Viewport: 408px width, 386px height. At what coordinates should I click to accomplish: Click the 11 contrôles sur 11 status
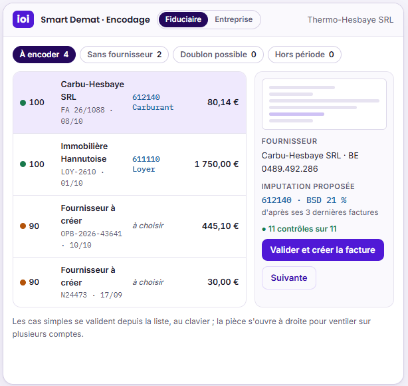pyautogui.click(x=299, y=229)
